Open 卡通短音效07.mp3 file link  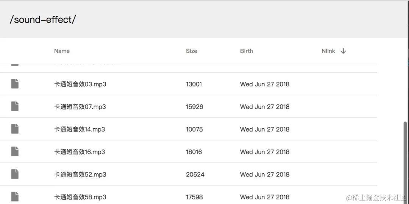pos(80,107)
